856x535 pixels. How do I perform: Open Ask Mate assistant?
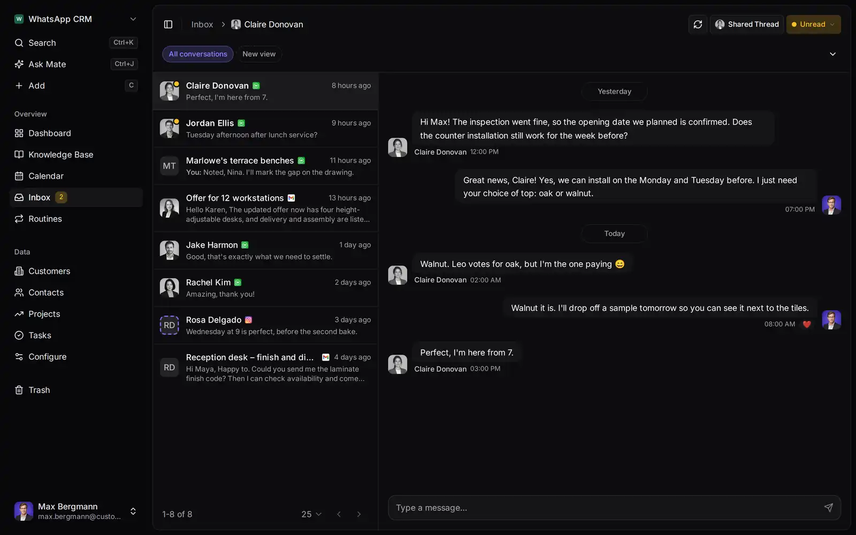click(x=76, y=64)
